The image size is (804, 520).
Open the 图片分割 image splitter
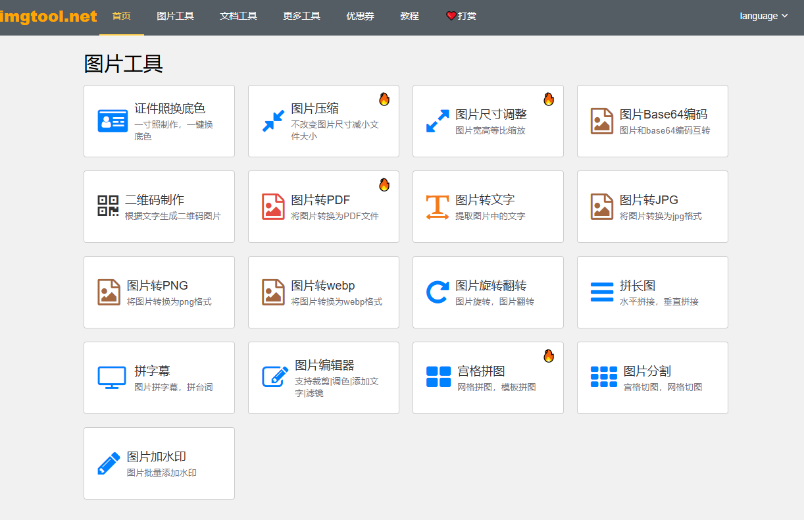(652, 378)
